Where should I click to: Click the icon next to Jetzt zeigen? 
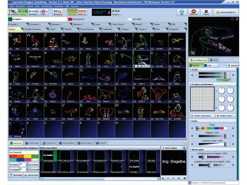point(184,148)
